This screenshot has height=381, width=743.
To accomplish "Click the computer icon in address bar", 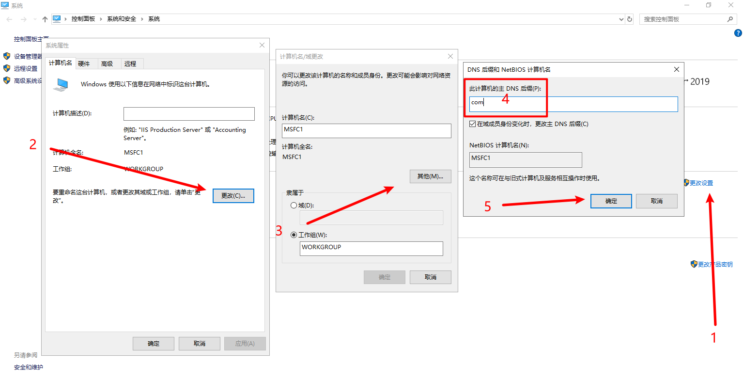I will 57,19.
